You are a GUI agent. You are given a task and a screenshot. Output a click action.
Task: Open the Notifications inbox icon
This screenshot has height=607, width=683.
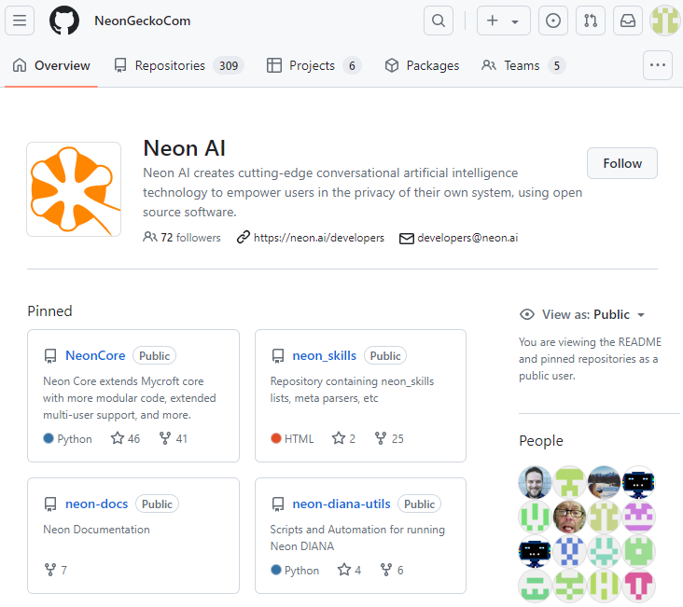(x=628, y=21)
